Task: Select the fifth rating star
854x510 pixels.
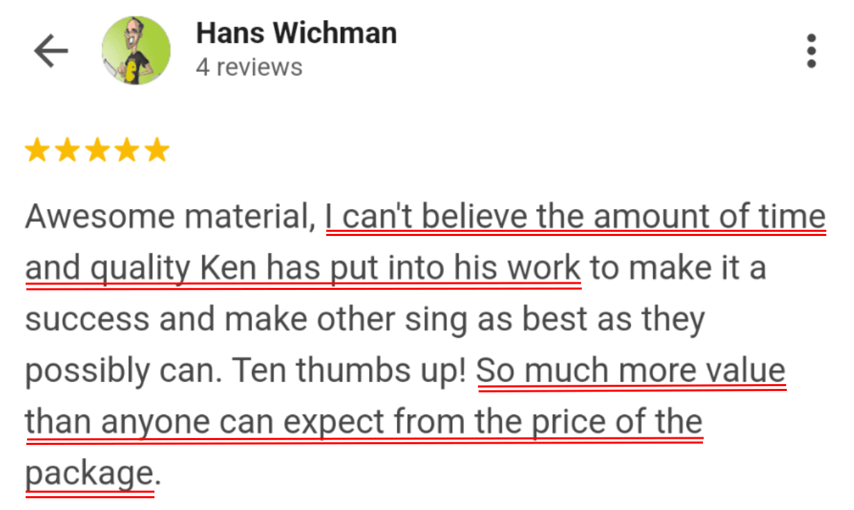Action: (x=159, y=150)
